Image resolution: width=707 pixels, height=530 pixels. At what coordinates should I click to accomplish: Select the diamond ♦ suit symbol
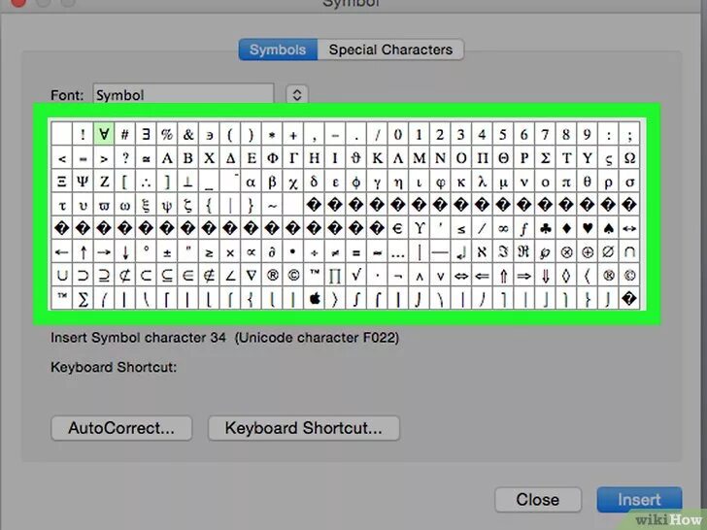(566, 228)
